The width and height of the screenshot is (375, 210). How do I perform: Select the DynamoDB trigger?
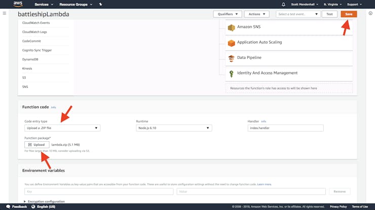(30, 59)
